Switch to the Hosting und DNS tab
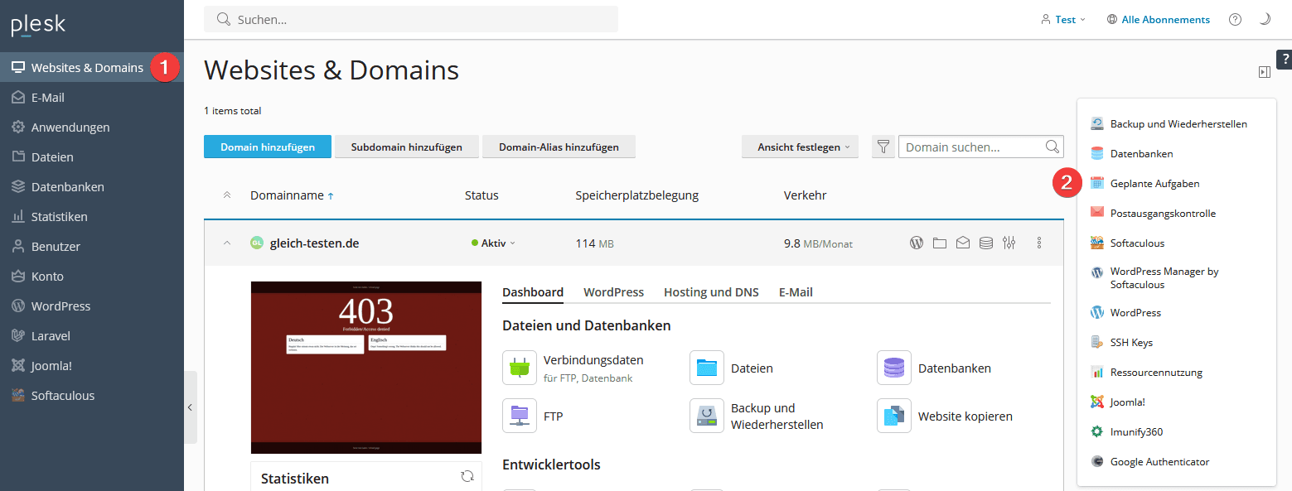This screenshot has width=1292, height=491. [x=710, y=291]
